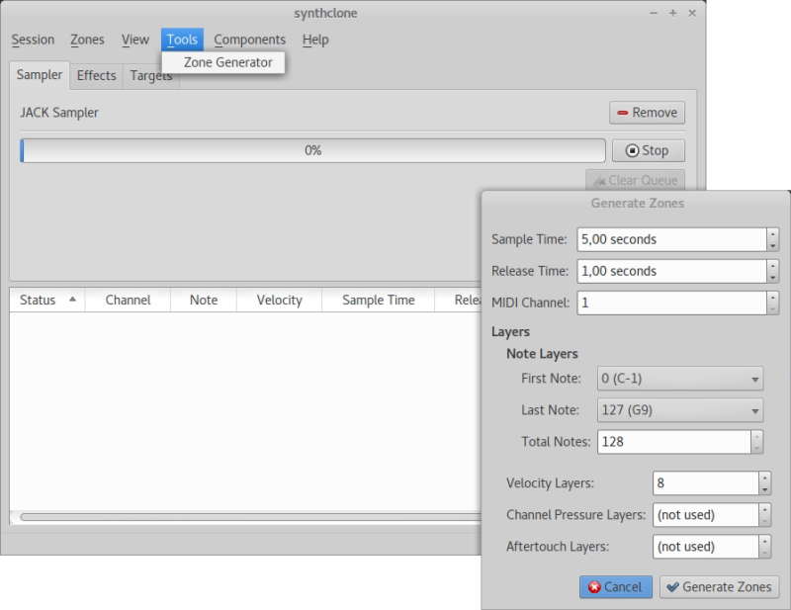Open the View menu
This screenshot has width=791, height=610.
[x=135, y=40]
